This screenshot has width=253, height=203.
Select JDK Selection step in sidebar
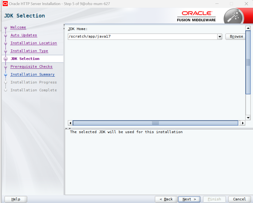pyautogui.click(x=25, y=59)
